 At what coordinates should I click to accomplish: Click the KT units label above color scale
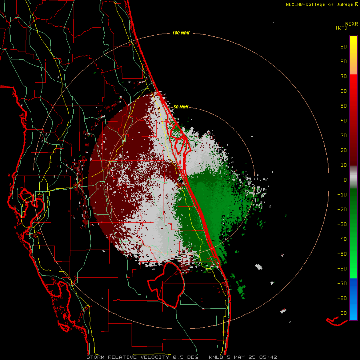(x=342, y=28)
